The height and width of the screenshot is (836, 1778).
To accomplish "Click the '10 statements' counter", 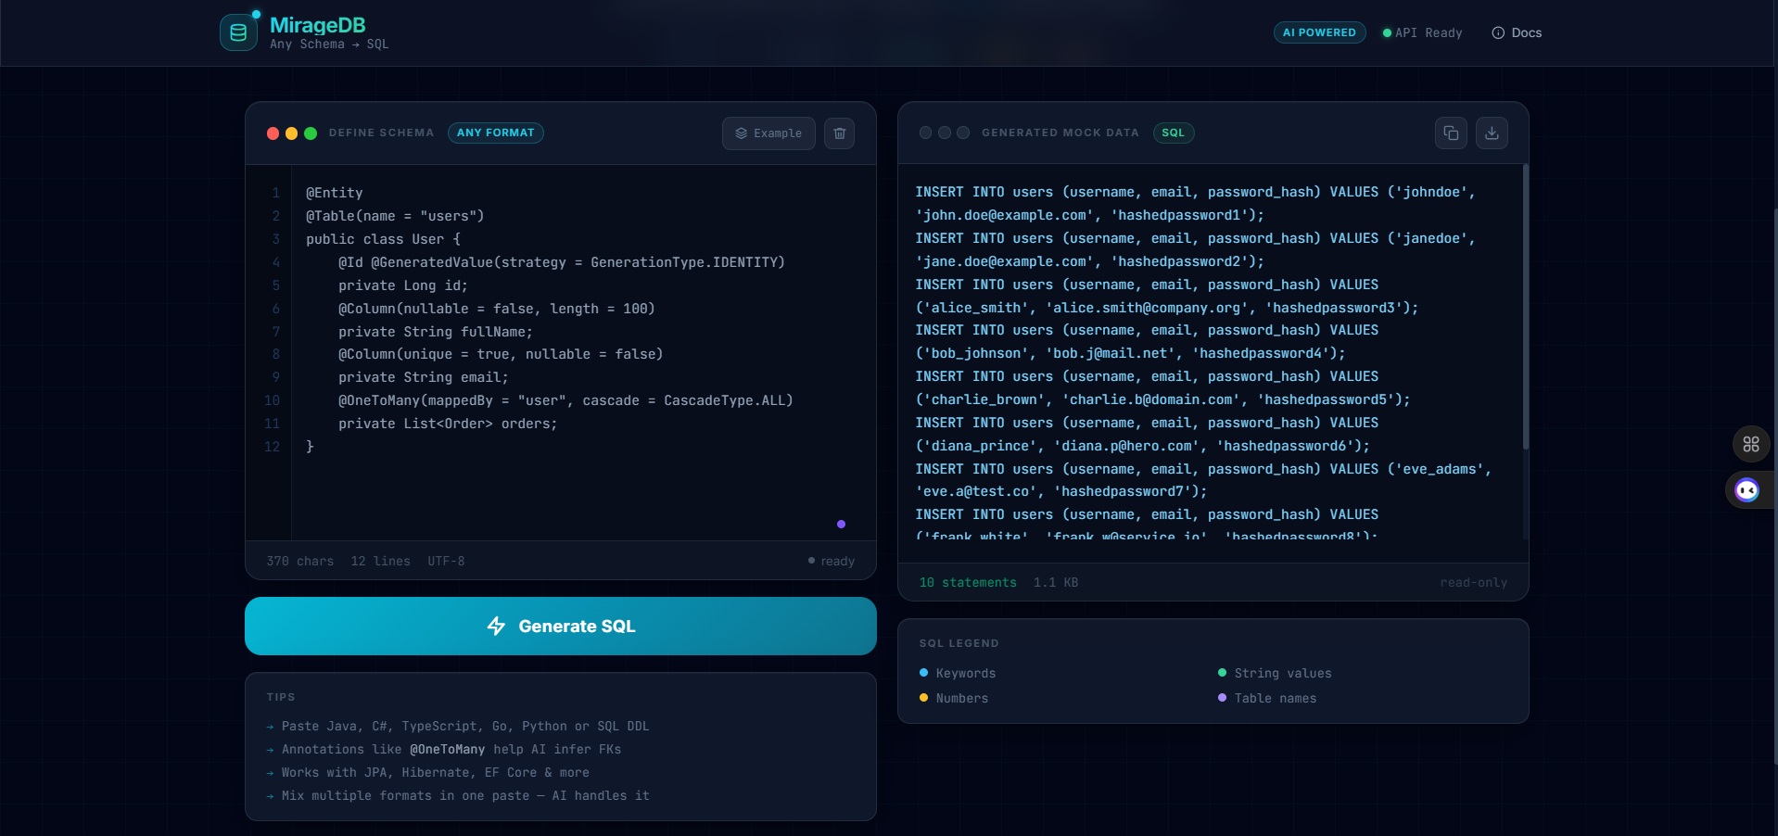I will click(968, 582).
